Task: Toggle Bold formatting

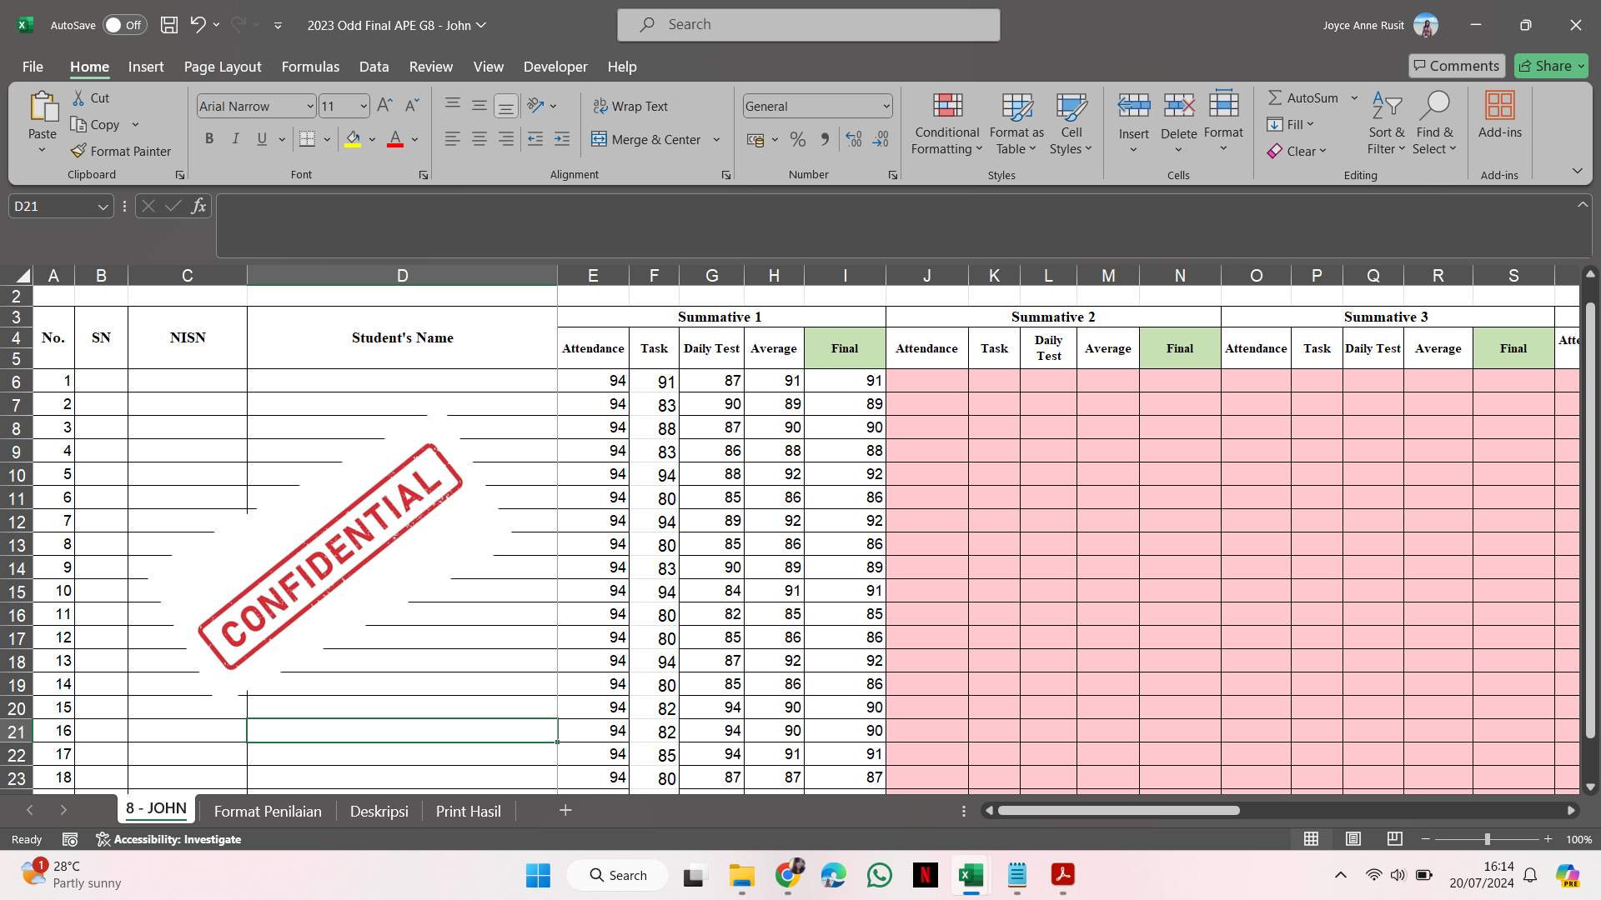Action: click(209, 139)
